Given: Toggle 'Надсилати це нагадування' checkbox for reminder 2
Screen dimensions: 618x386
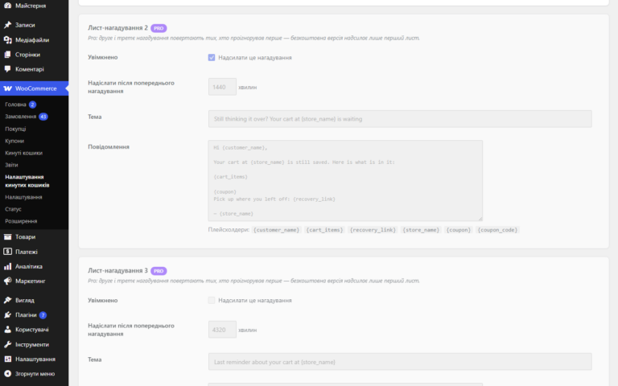Looking at the screenshot, I should [x=212, y=58].
